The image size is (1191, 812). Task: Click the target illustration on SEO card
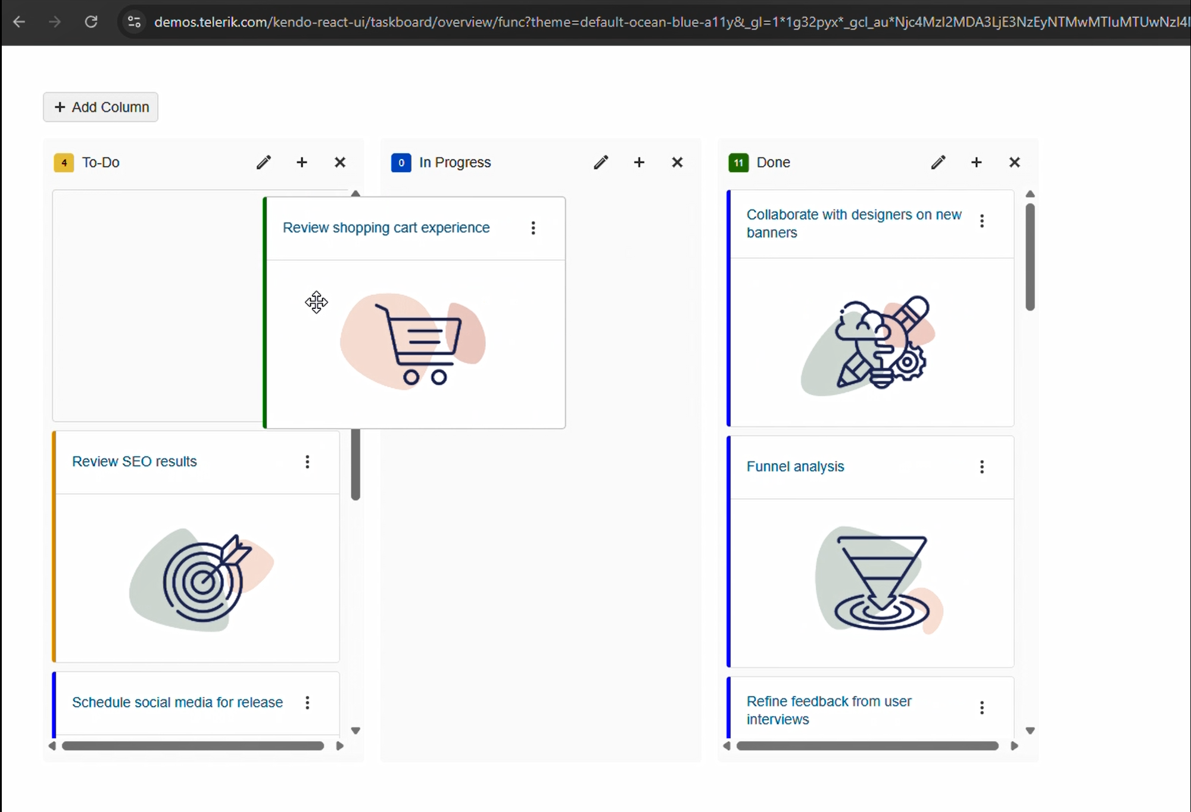tap(202, 580)
